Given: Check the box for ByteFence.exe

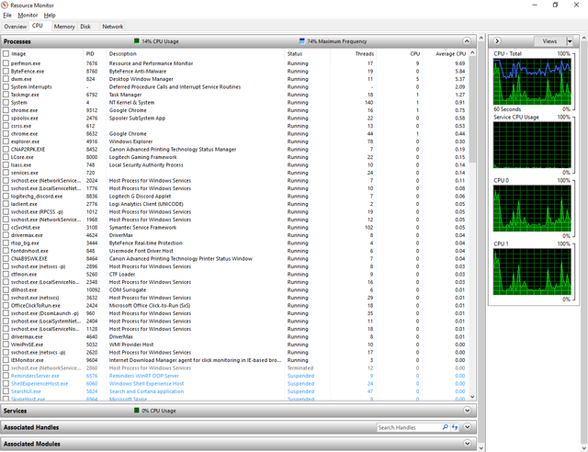Looking at the screenshot, I should point(6,72).
